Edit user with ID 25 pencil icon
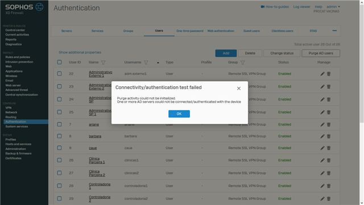 click(322, 112)
